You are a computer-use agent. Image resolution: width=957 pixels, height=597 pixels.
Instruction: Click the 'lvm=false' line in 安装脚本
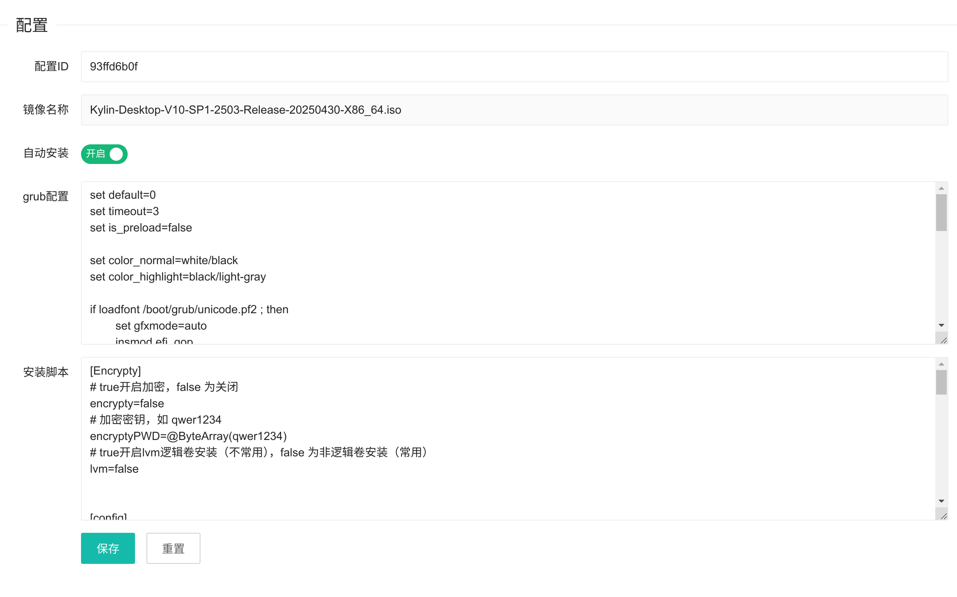click(x=114, y=469)
